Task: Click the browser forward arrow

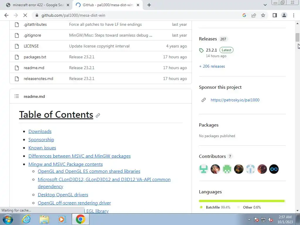Action: [x=16, y=15]
